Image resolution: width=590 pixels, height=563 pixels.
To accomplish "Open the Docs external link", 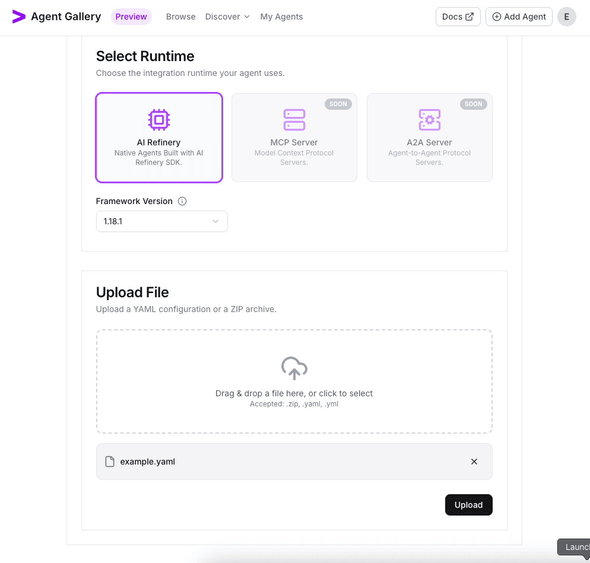I will 458,17.
